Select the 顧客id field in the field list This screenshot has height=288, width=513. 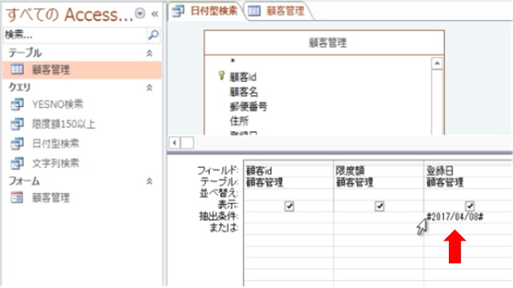(x=243, y=78)
